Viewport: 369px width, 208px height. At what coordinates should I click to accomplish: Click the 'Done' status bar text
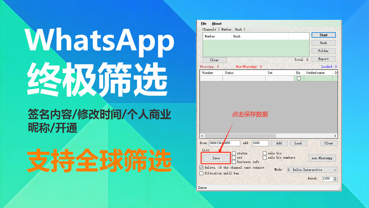pos(202,188)
